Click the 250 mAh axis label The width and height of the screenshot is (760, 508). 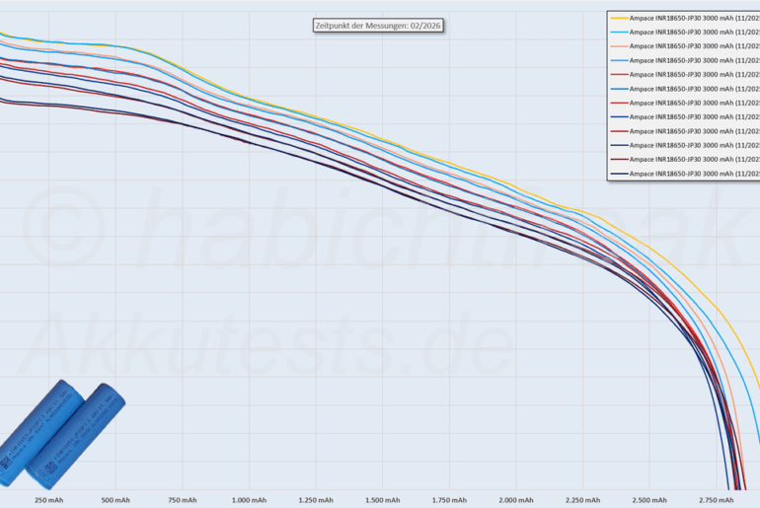(48, 500)
